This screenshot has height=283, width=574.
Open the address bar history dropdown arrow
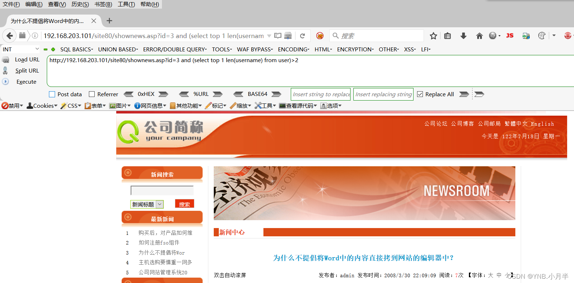pos(269,36)
